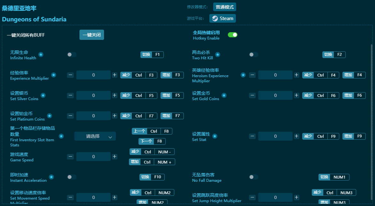Click plus for Set Silver Coins
The height and width of the screenshot is (206, 375).
[115, 95]
